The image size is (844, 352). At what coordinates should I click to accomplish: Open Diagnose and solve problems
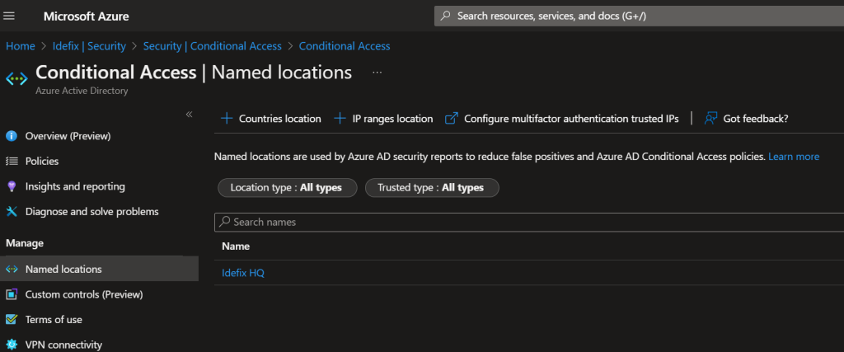click(92, 212)
